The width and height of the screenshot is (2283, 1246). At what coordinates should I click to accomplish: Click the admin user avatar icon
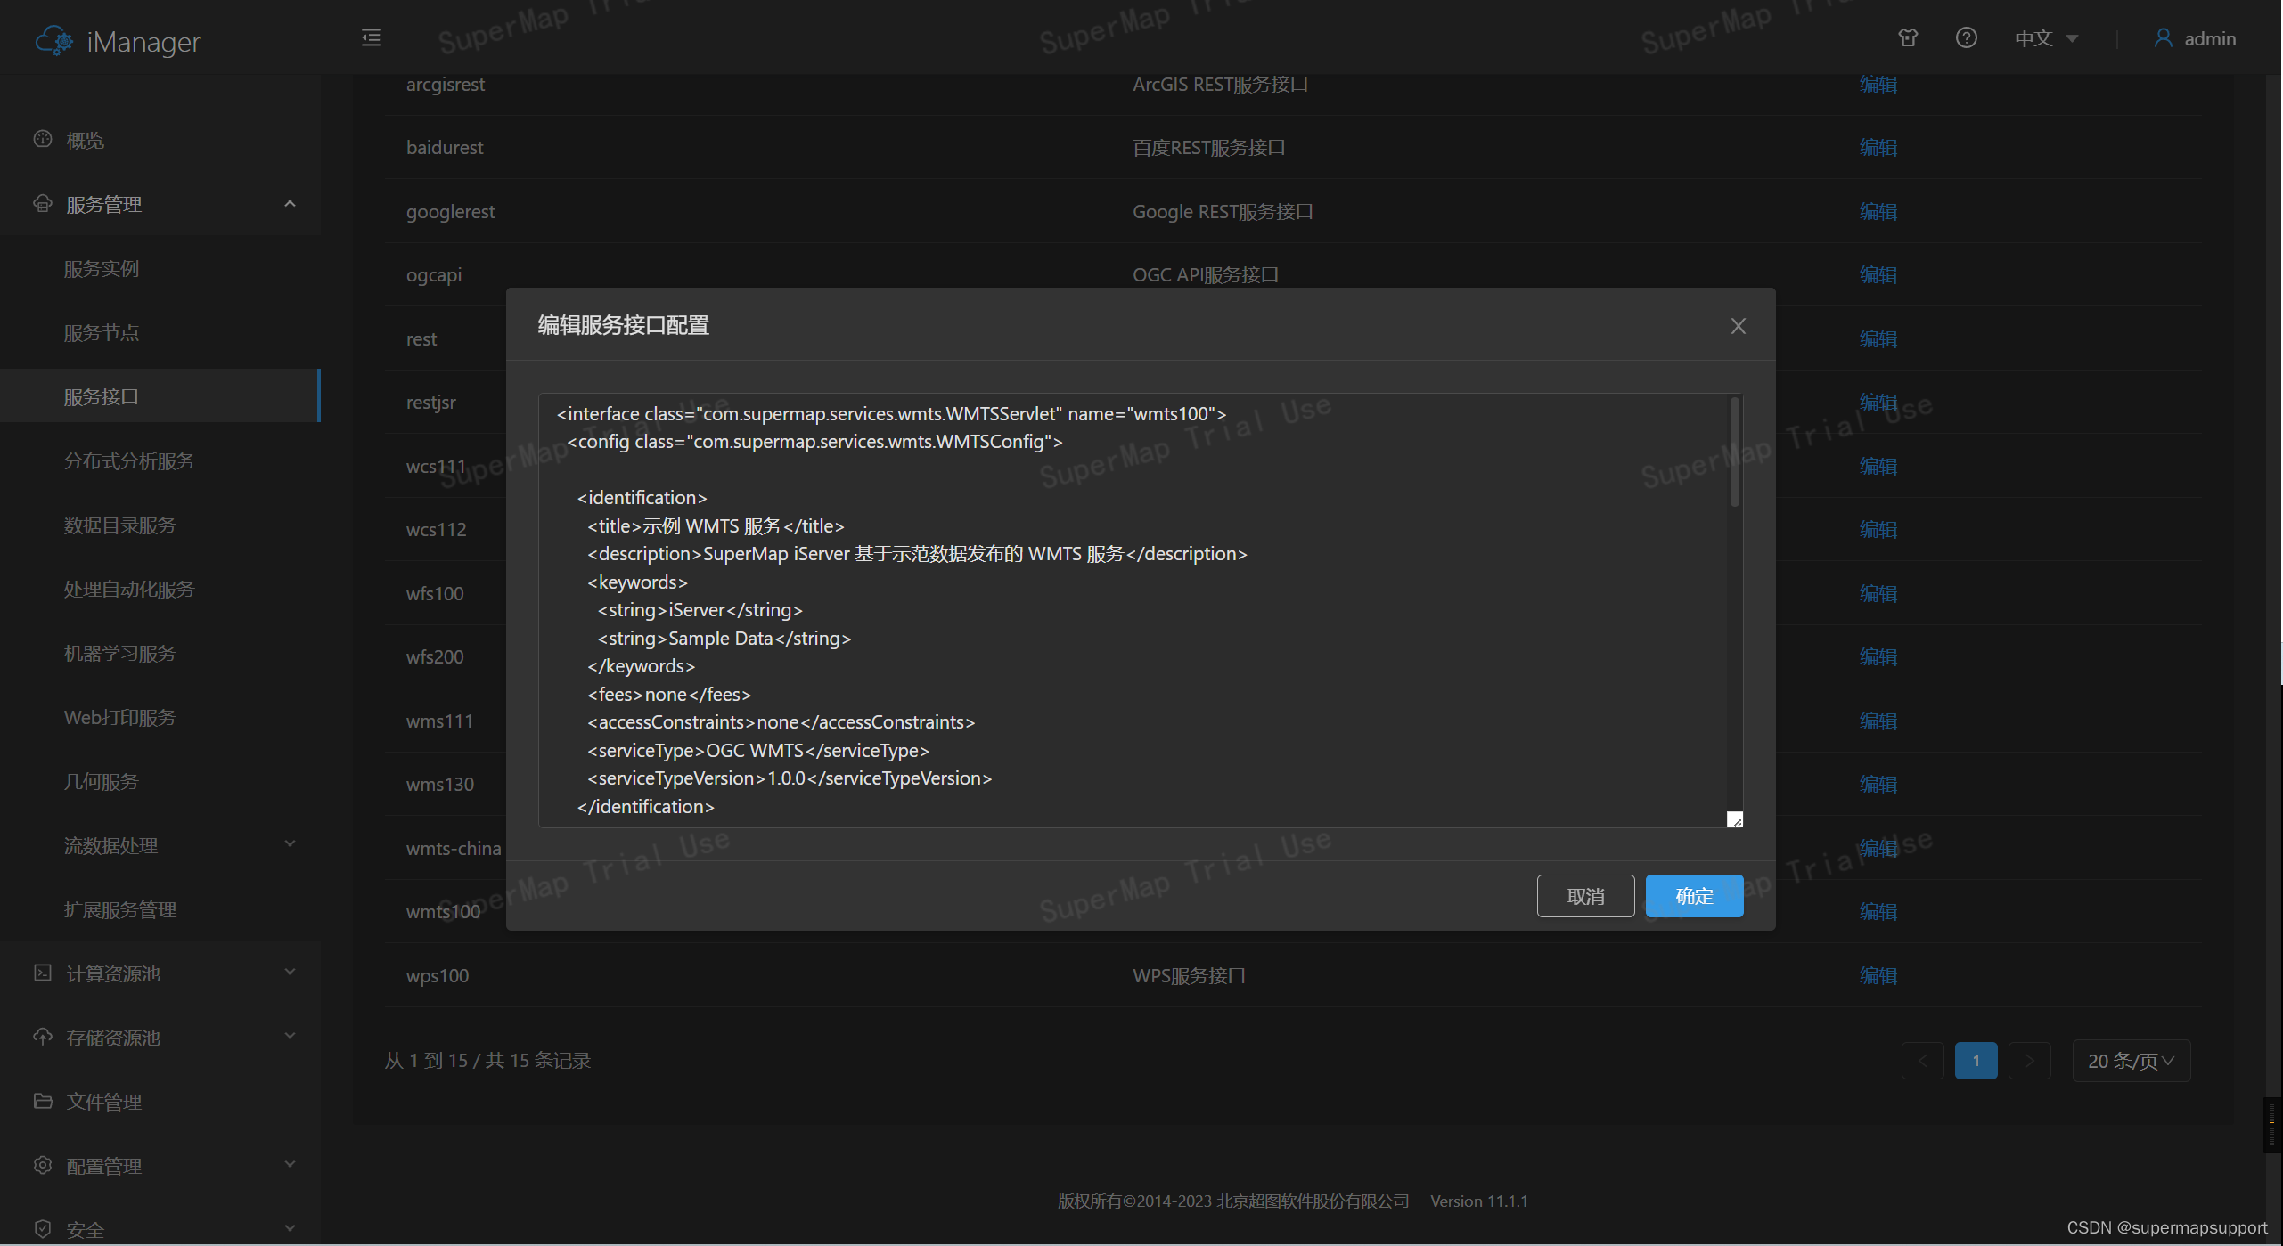click(x=2163, y=37)
